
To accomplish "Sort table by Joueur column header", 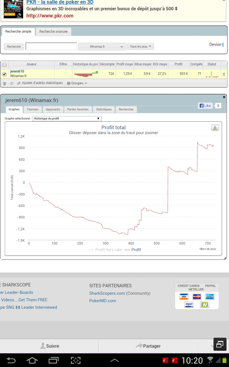I will click(31, 64).
